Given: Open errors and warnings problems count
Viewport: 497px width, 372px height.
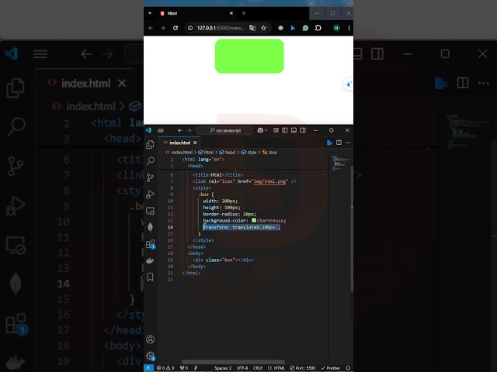Looking at the screenshot, I should [165, 368].
